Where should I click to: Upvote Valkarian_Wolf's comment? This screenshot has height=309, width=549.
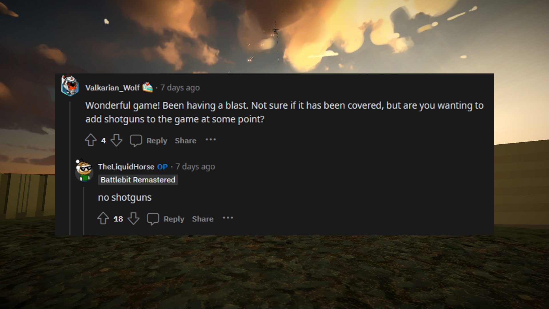coord(91,140)
